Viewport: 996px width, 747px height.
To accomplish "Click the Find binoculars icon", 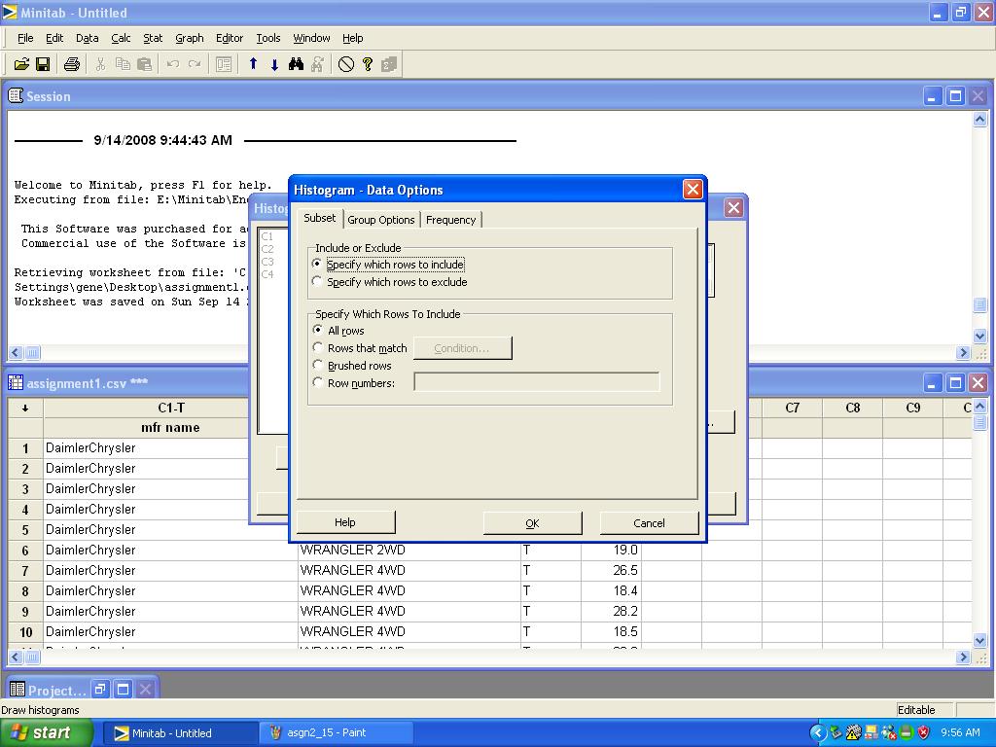I will pyautogui.click(x=296, y=64).
